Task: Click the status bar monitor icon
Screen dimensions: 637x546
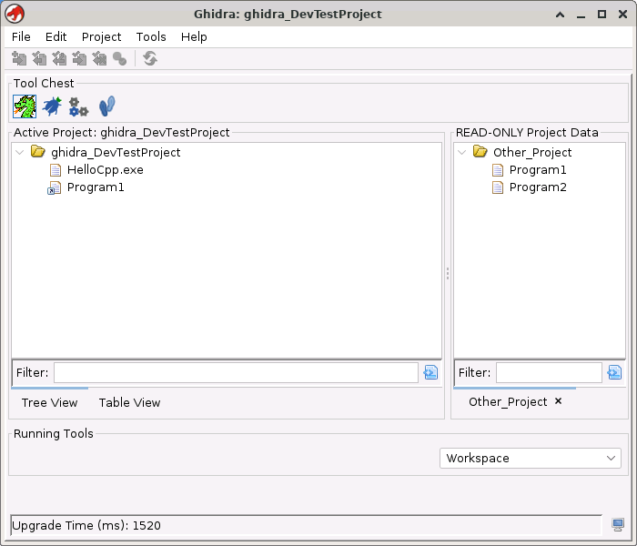Action: click(618, 525)
